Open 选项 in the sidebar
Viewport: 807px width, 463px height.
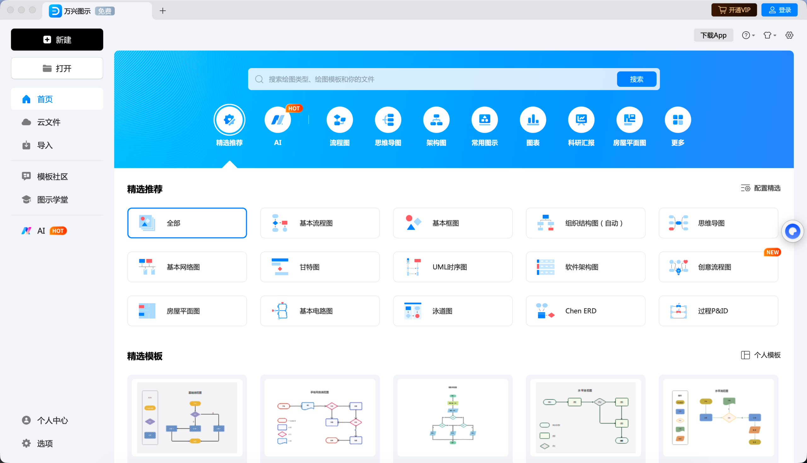(57, 443)
